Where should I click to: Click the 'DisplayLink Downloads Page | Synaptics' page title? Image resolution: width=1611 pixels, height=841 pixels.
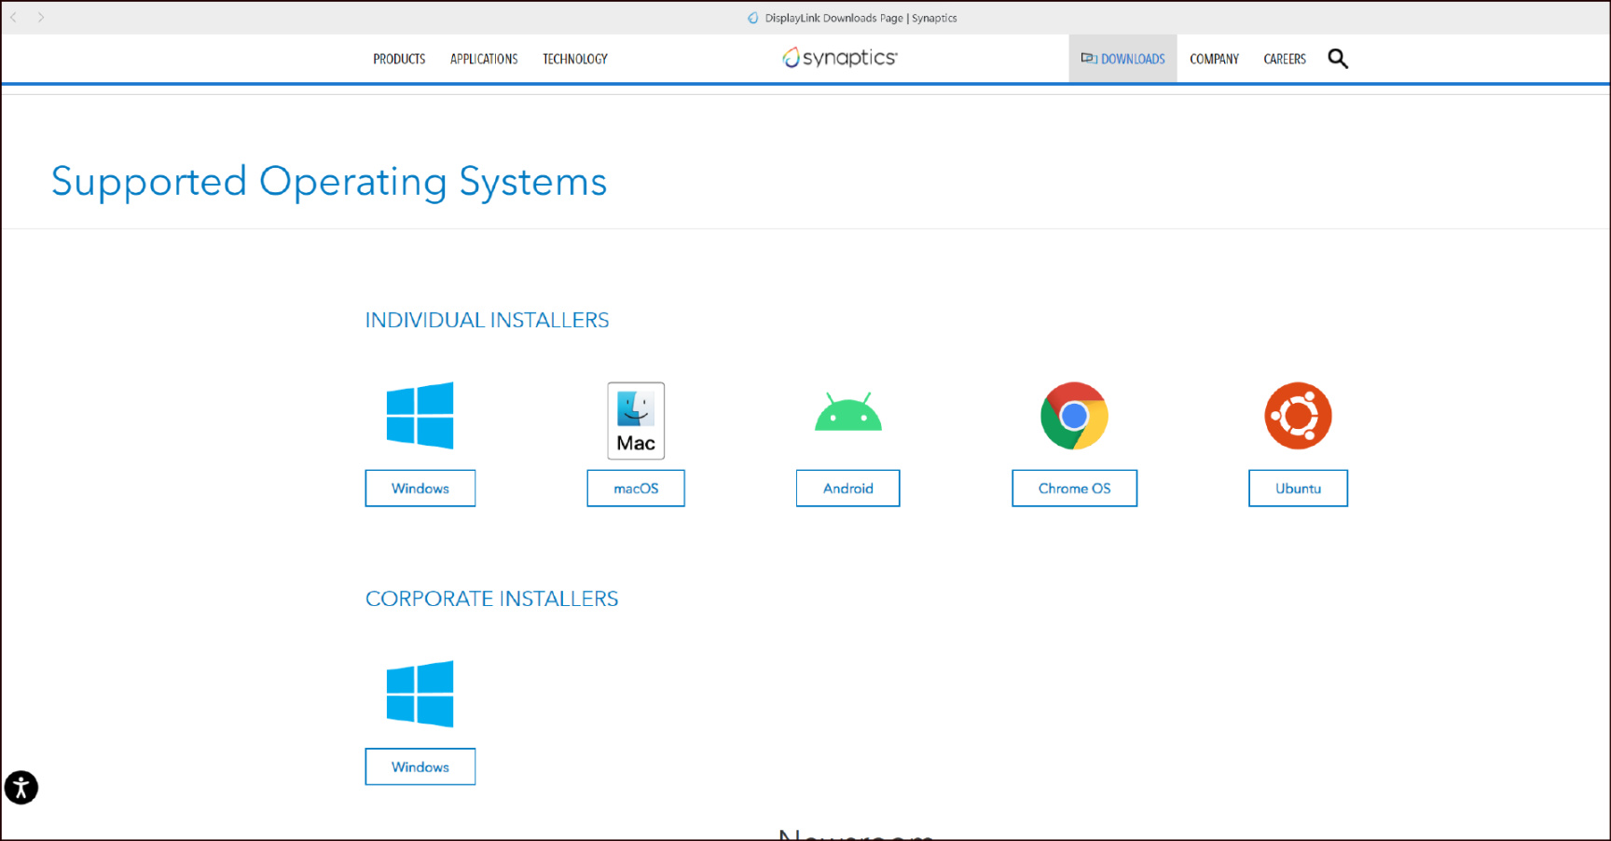point(861,18)
